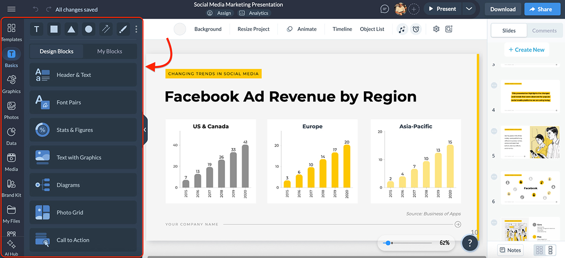Click the Assign button
The height and width of the screenshot is (258, 565).
(220, 13)
